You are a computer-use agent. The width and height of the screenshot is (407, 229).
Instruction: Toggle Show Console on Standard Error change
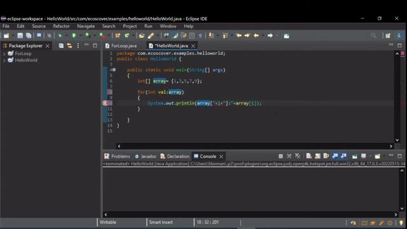[x=343, y=156]
